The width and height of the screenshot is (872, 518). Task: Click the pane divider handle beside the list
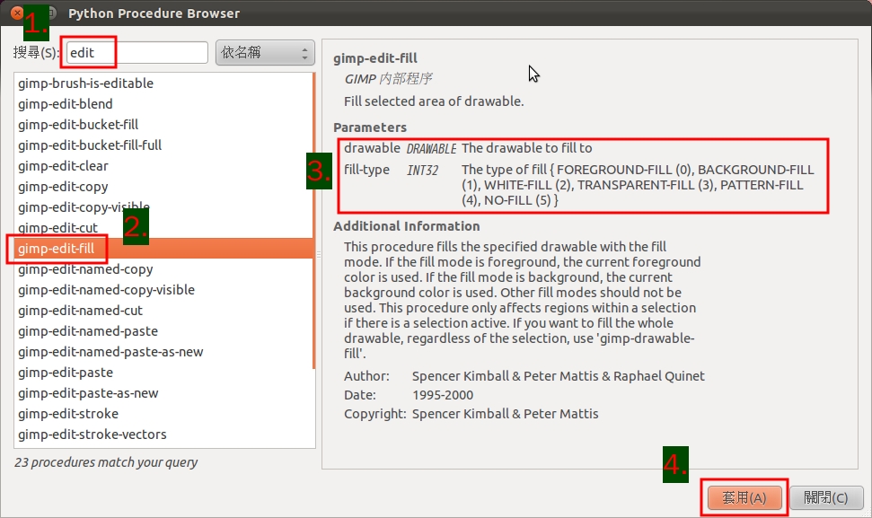pos(319,254)
